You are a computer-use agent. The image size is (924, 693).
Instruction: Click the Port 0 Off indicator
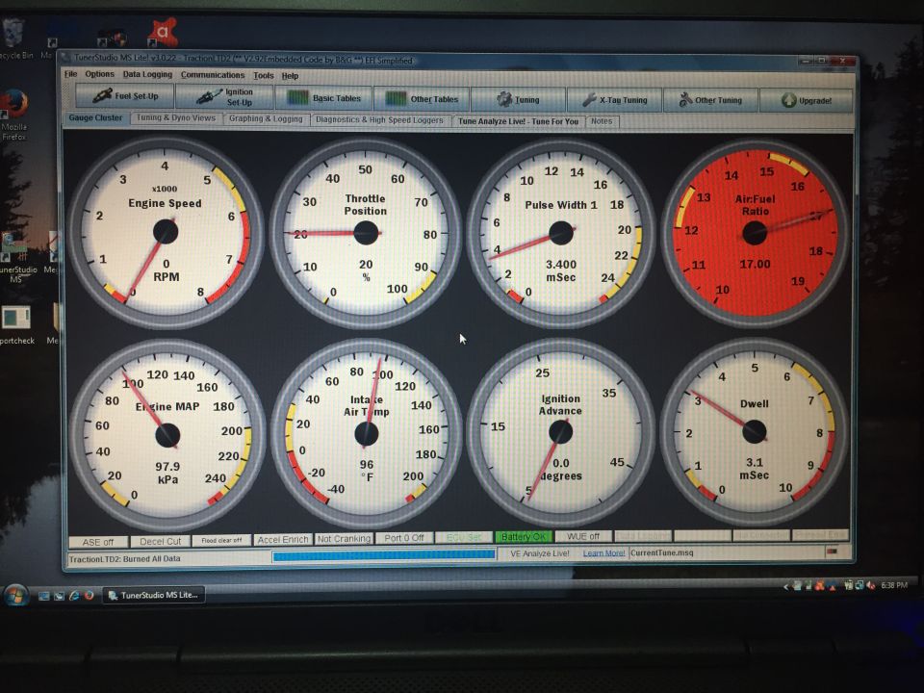tap(404, 538)
